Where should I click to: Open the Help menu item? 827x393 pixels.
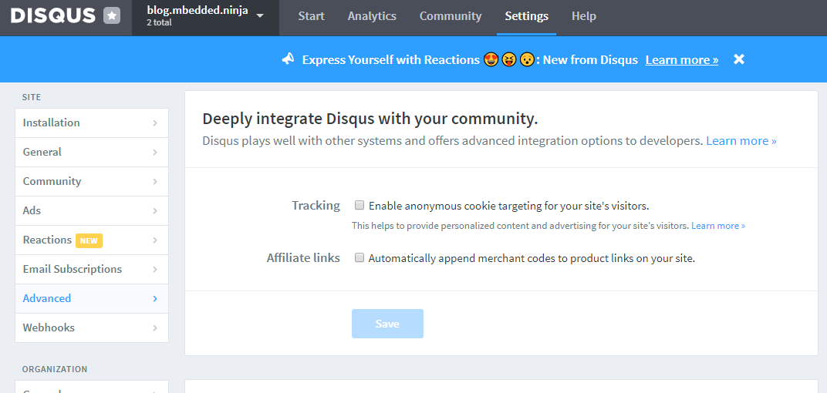pos(584,16)
